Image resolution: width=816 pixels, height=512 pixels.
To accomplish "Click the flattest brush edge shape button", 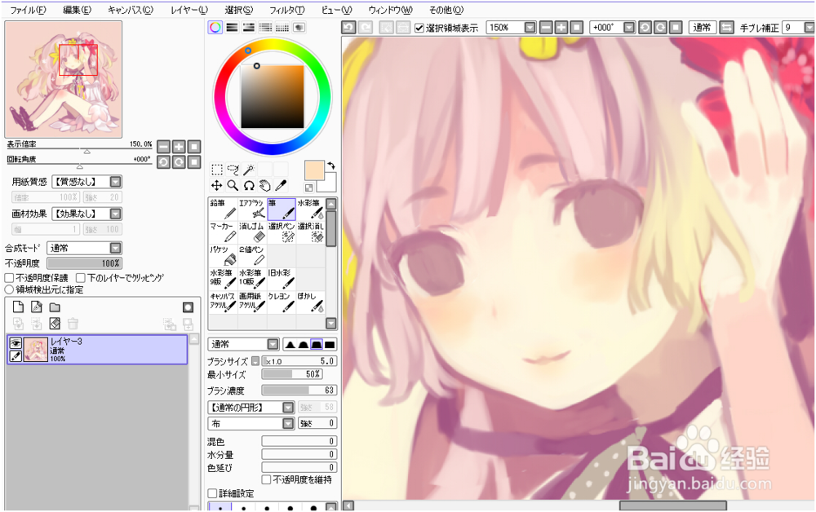I will point(330,344).
